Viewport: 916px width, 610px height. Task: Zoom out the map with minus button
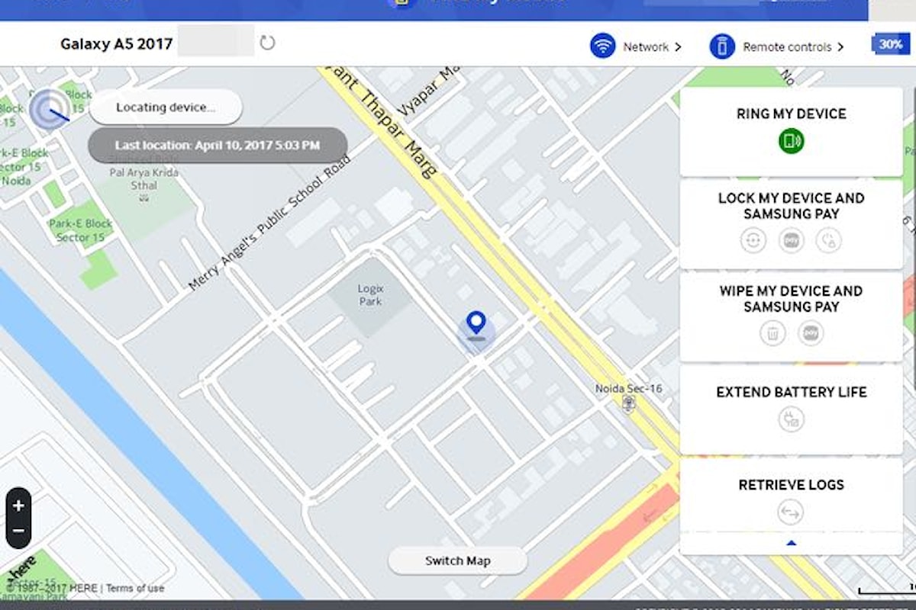pyautogui.click(x=18, y=531)
